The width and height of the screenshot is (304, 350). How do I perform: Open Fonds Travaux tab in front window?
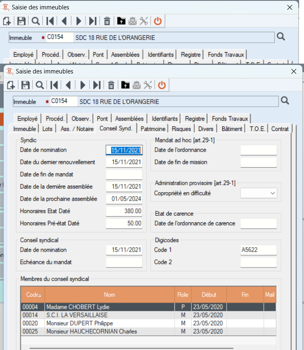[x=230, y=119]
